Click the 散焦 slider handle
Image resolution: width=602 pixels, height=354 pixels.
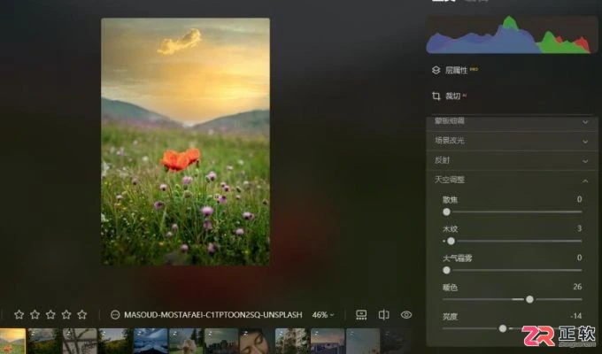click(446, 212)
